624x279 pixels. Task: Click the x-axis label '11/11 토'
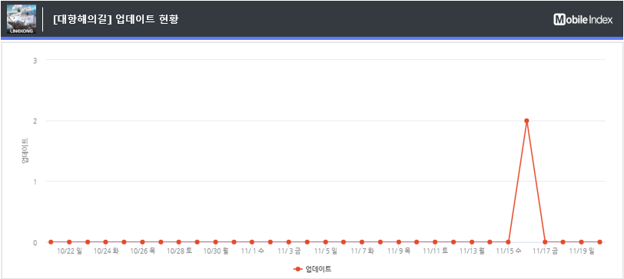click(x=436, y=251)
